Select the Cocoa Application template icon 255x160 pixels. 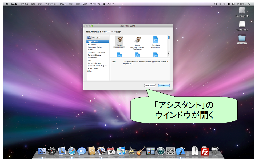[x=119, y=40]
